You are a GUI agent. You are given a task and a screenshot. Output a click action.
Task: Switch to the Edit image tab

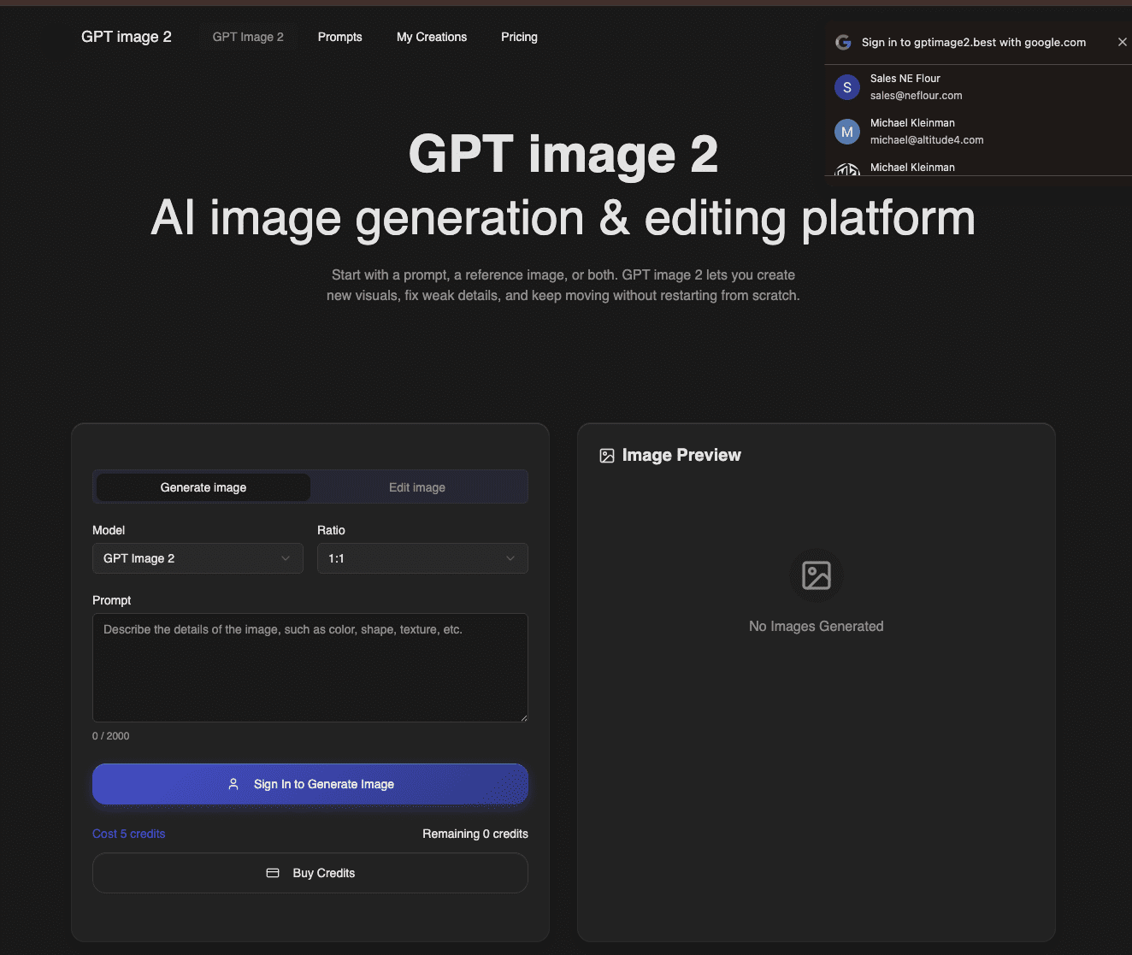pos(417,487)
